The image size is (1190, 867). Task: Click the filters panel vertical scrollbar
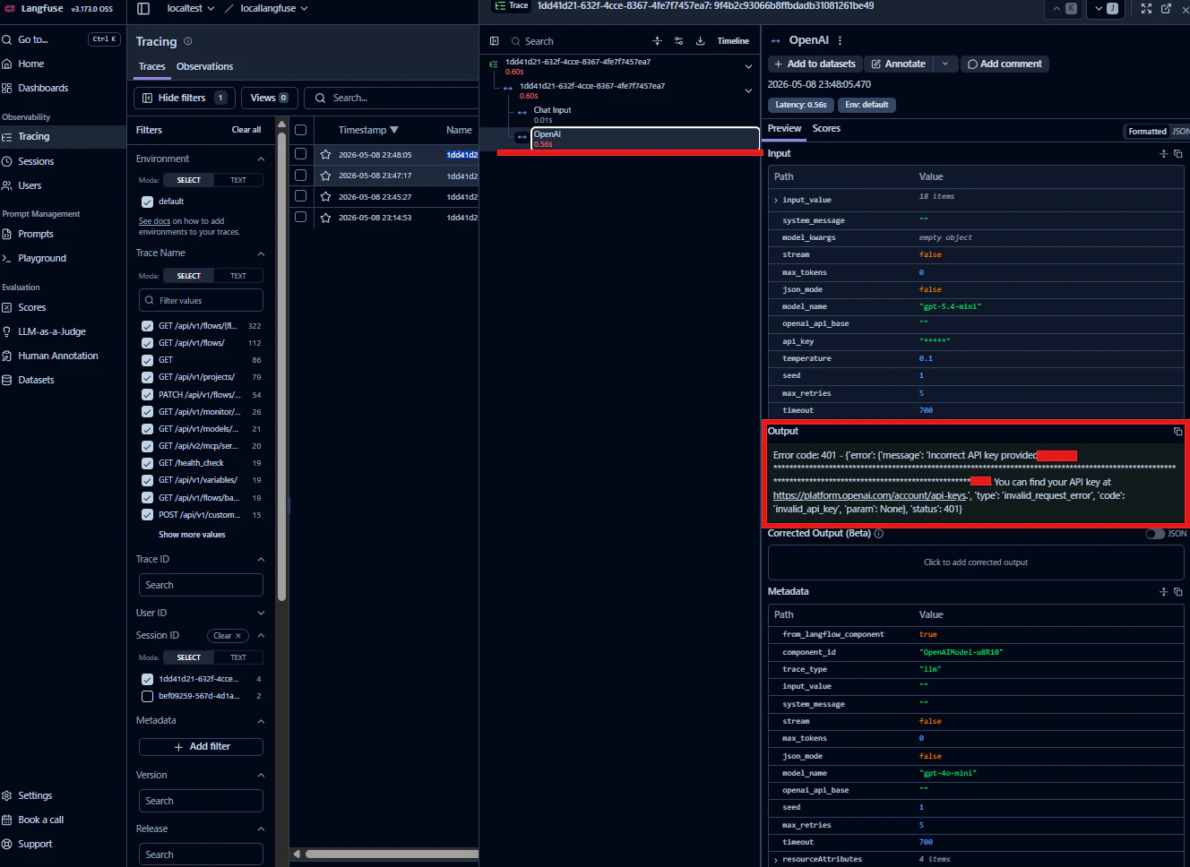281,367
